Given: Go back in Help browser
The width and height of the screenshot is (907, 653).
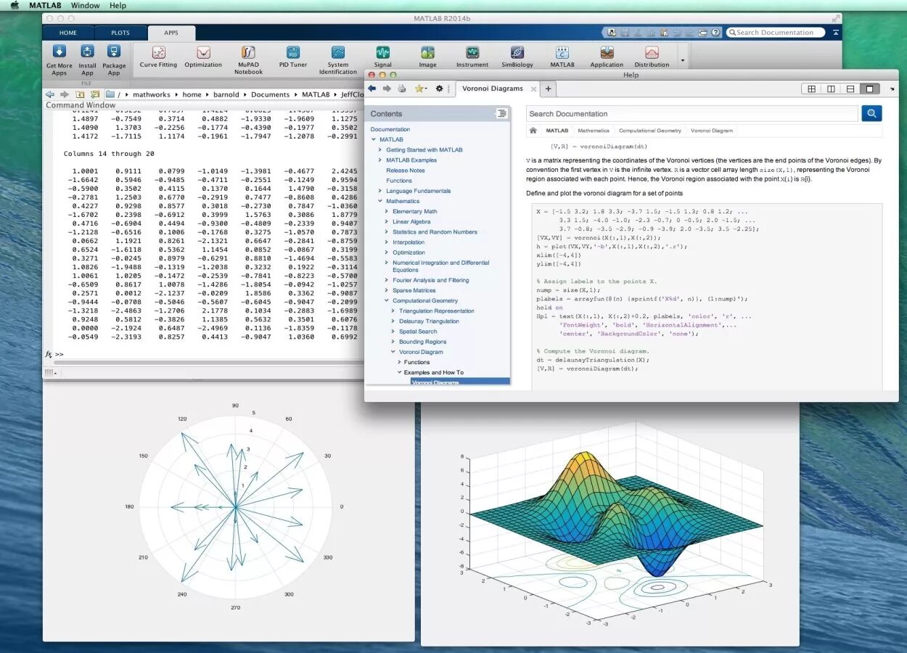Looking at the screenshot, I should (x=372, y=89).
